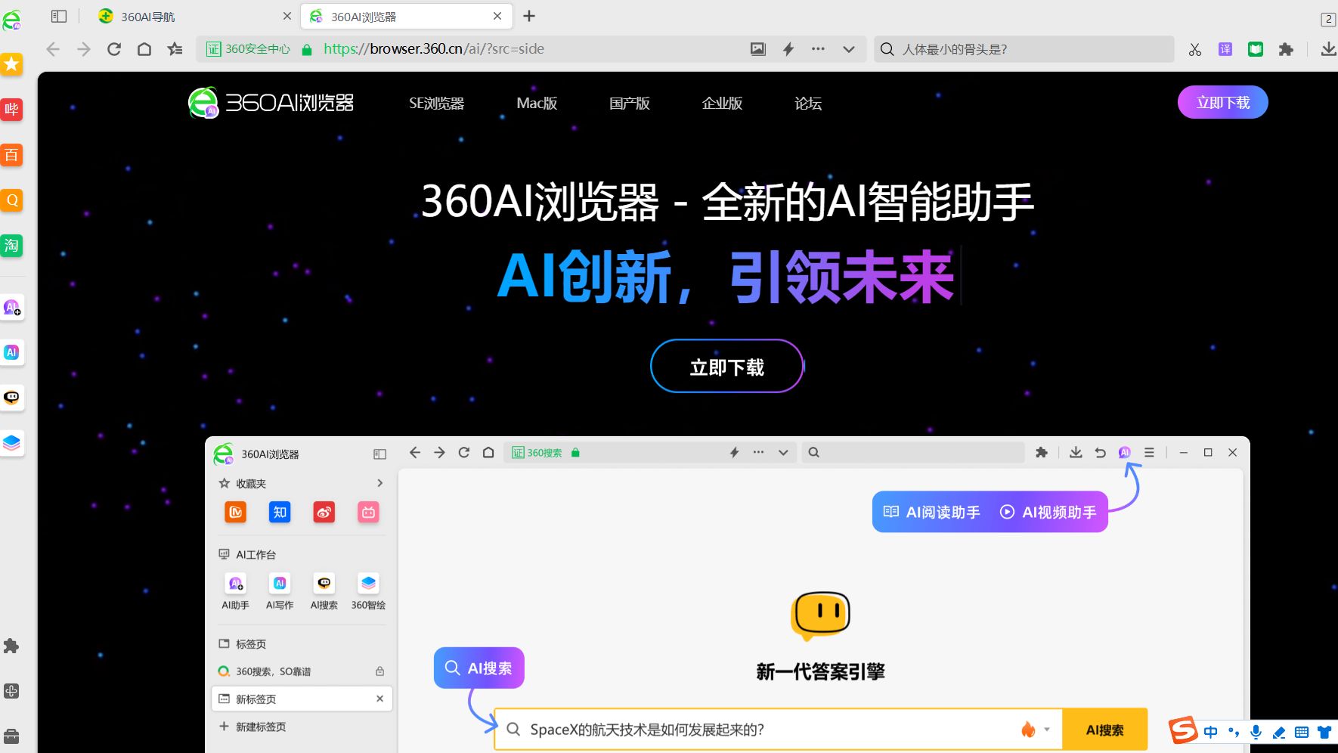
Task: Open the downloads icon in toolbar
Action: click(x=1328, y=49)
